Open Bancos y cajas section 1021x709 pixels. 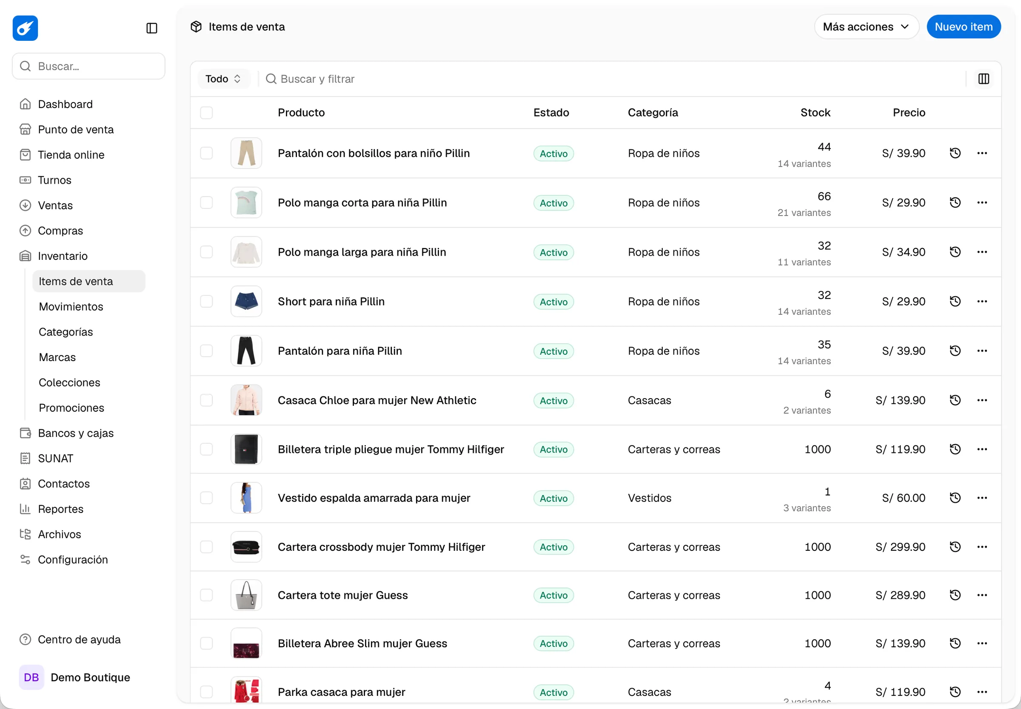[x=67, y=433]
